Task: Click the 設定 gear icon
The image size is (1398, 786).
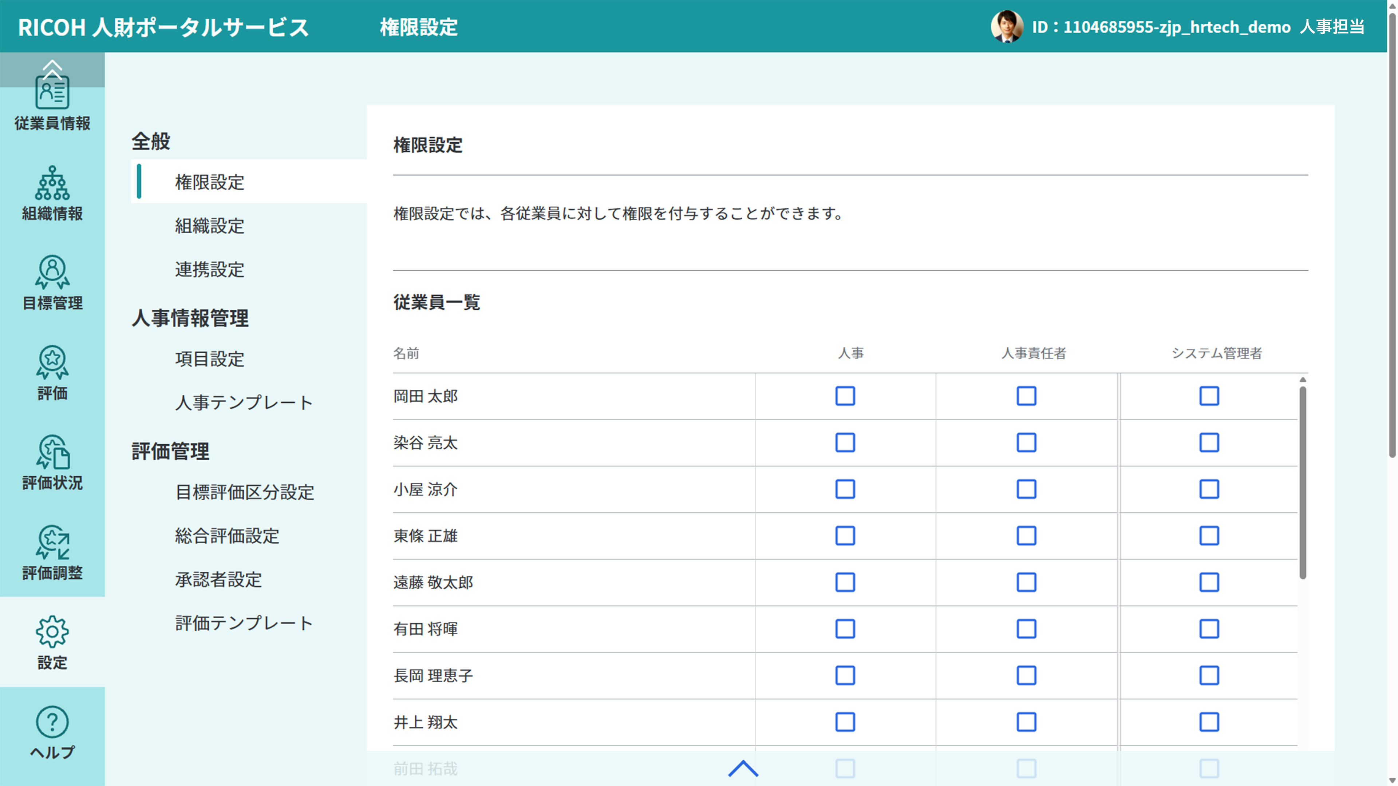Action: pos(52,631)
